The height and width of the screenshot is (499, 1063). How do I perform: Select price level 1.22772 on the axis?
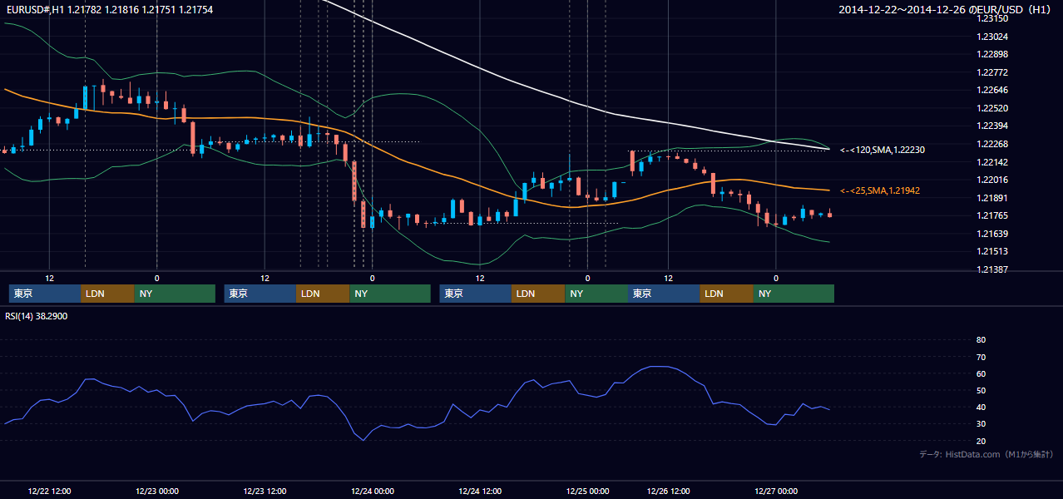(x=991, y=72)
